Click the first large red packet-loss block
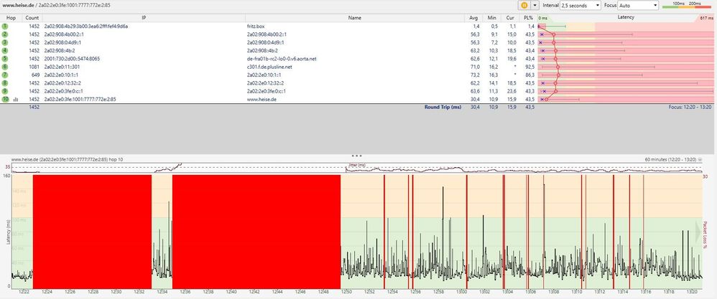 click(92, 231)
